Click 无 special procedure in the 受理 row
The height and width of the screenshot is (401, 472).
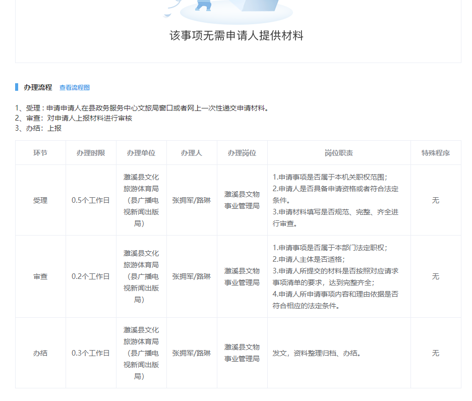pyautogui.click(x=436, y=200)
